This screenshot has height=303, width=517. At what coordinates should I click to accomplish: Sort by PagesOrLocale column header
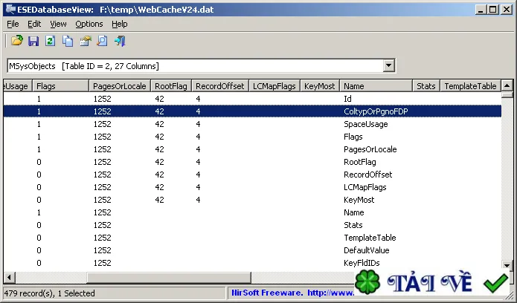(x=120, y=86)
